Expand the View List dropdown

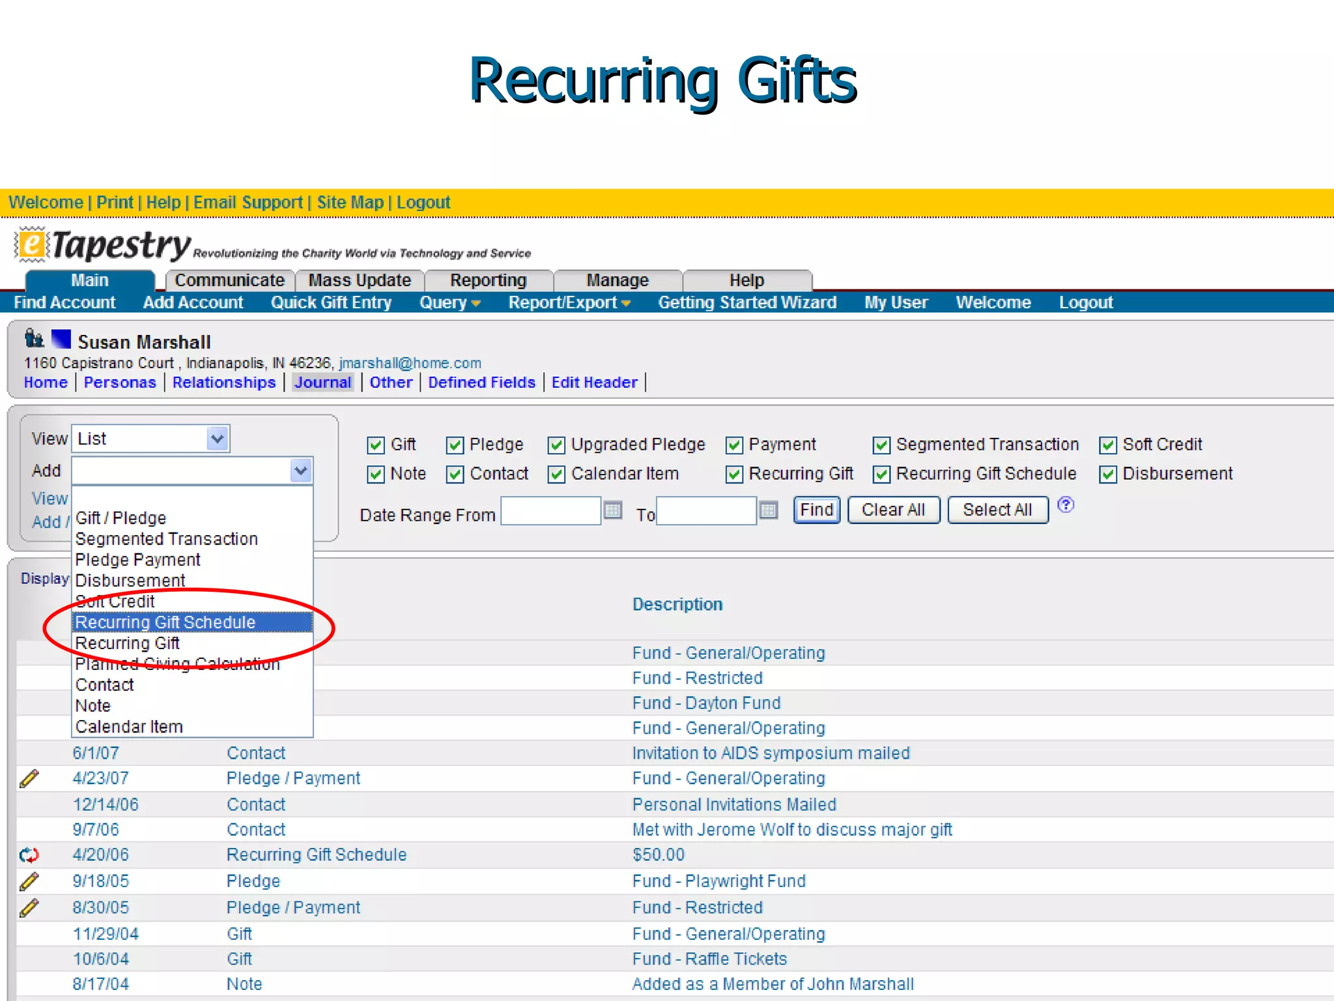pyautogui.click(x=218, y=439)
